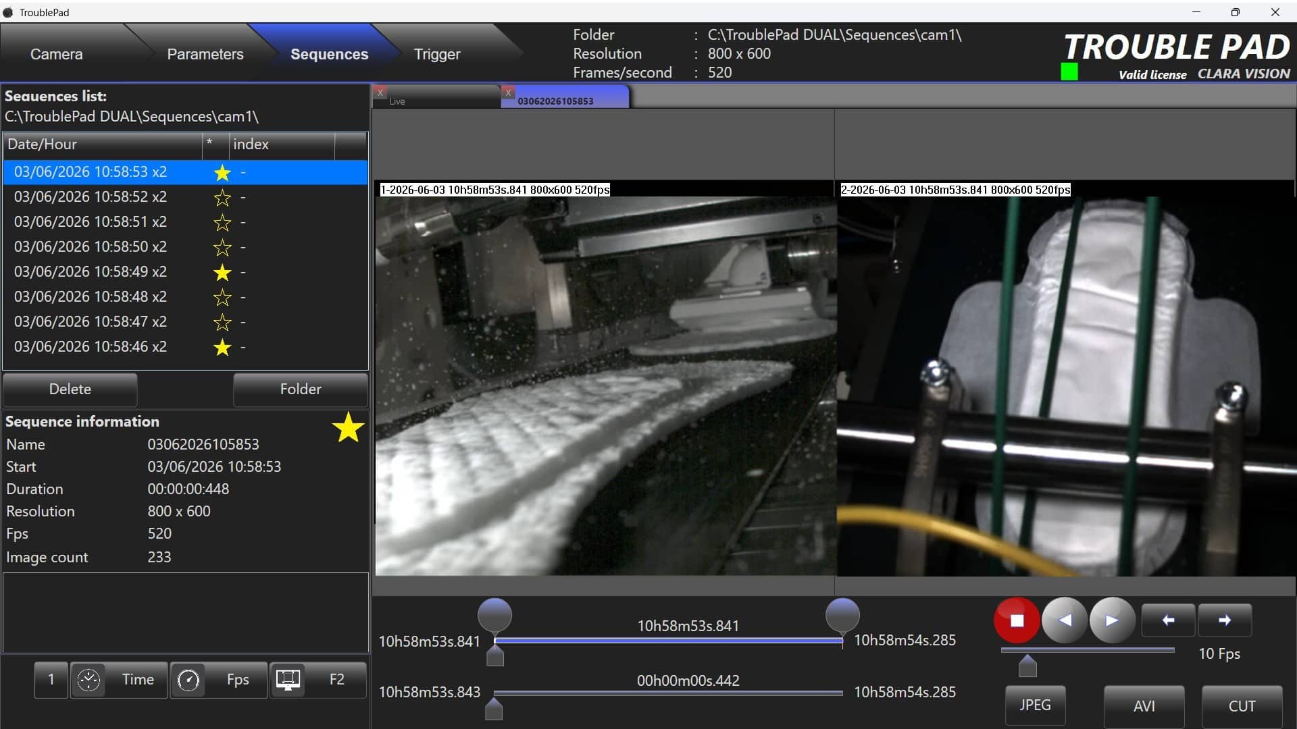Play the sequence in reverse

pos(1065,620)
